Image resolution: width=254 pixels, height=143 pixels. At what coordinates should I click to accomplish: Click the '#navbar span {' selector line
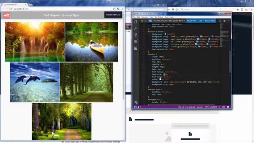tap(155, 89)
